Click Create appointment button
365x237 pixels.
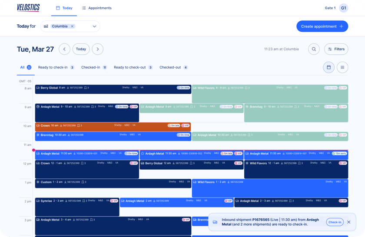coord(322,26)
